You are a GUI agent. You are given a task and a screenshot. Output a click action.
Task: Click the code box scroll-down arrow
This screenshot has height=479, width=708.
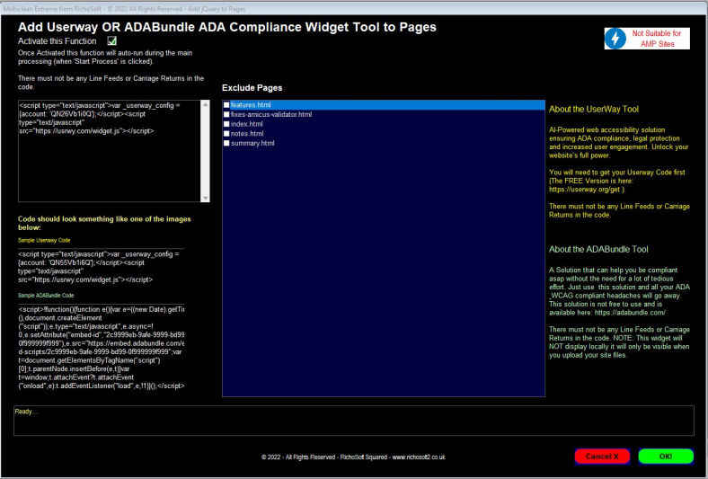tap(206, 198)
